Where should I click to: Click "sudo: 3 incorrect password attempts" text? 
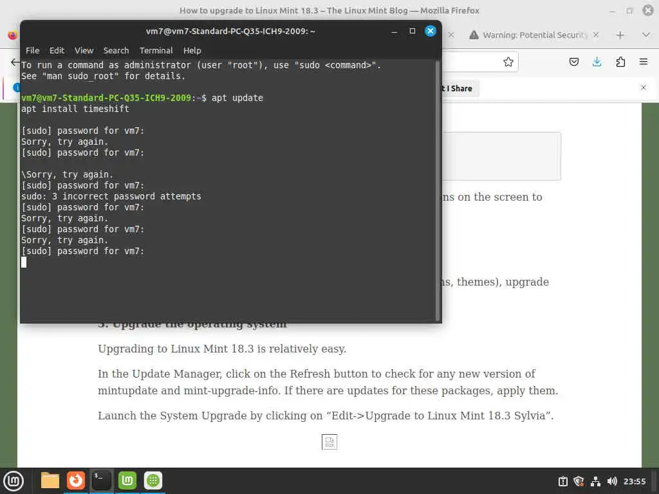coord(111,196)
